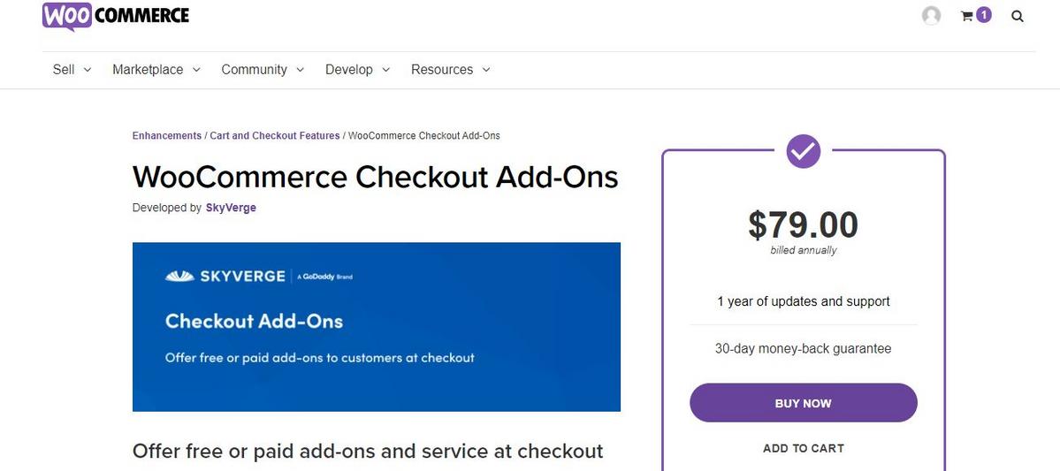Expand the Community dropdown chevron
Screen dimensions: 1060x471
pos(301,70)
